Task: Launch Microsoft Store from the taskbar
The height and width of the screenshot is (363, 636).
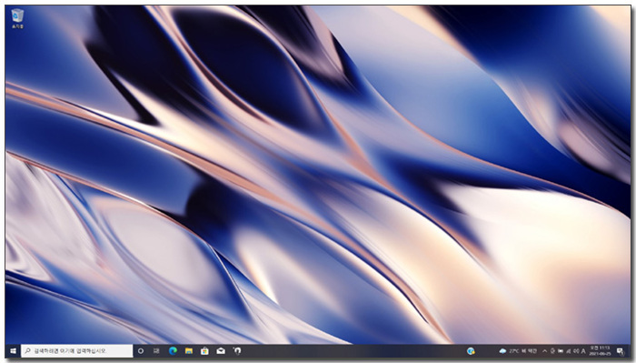Action: (x=204, y=351)
